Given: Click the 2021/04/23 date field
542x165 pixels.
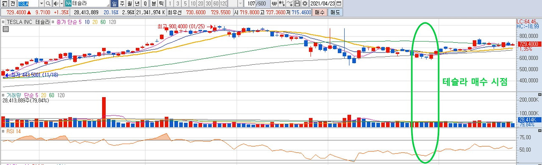Looking at the screenshot, I should (x=323, y=3).
